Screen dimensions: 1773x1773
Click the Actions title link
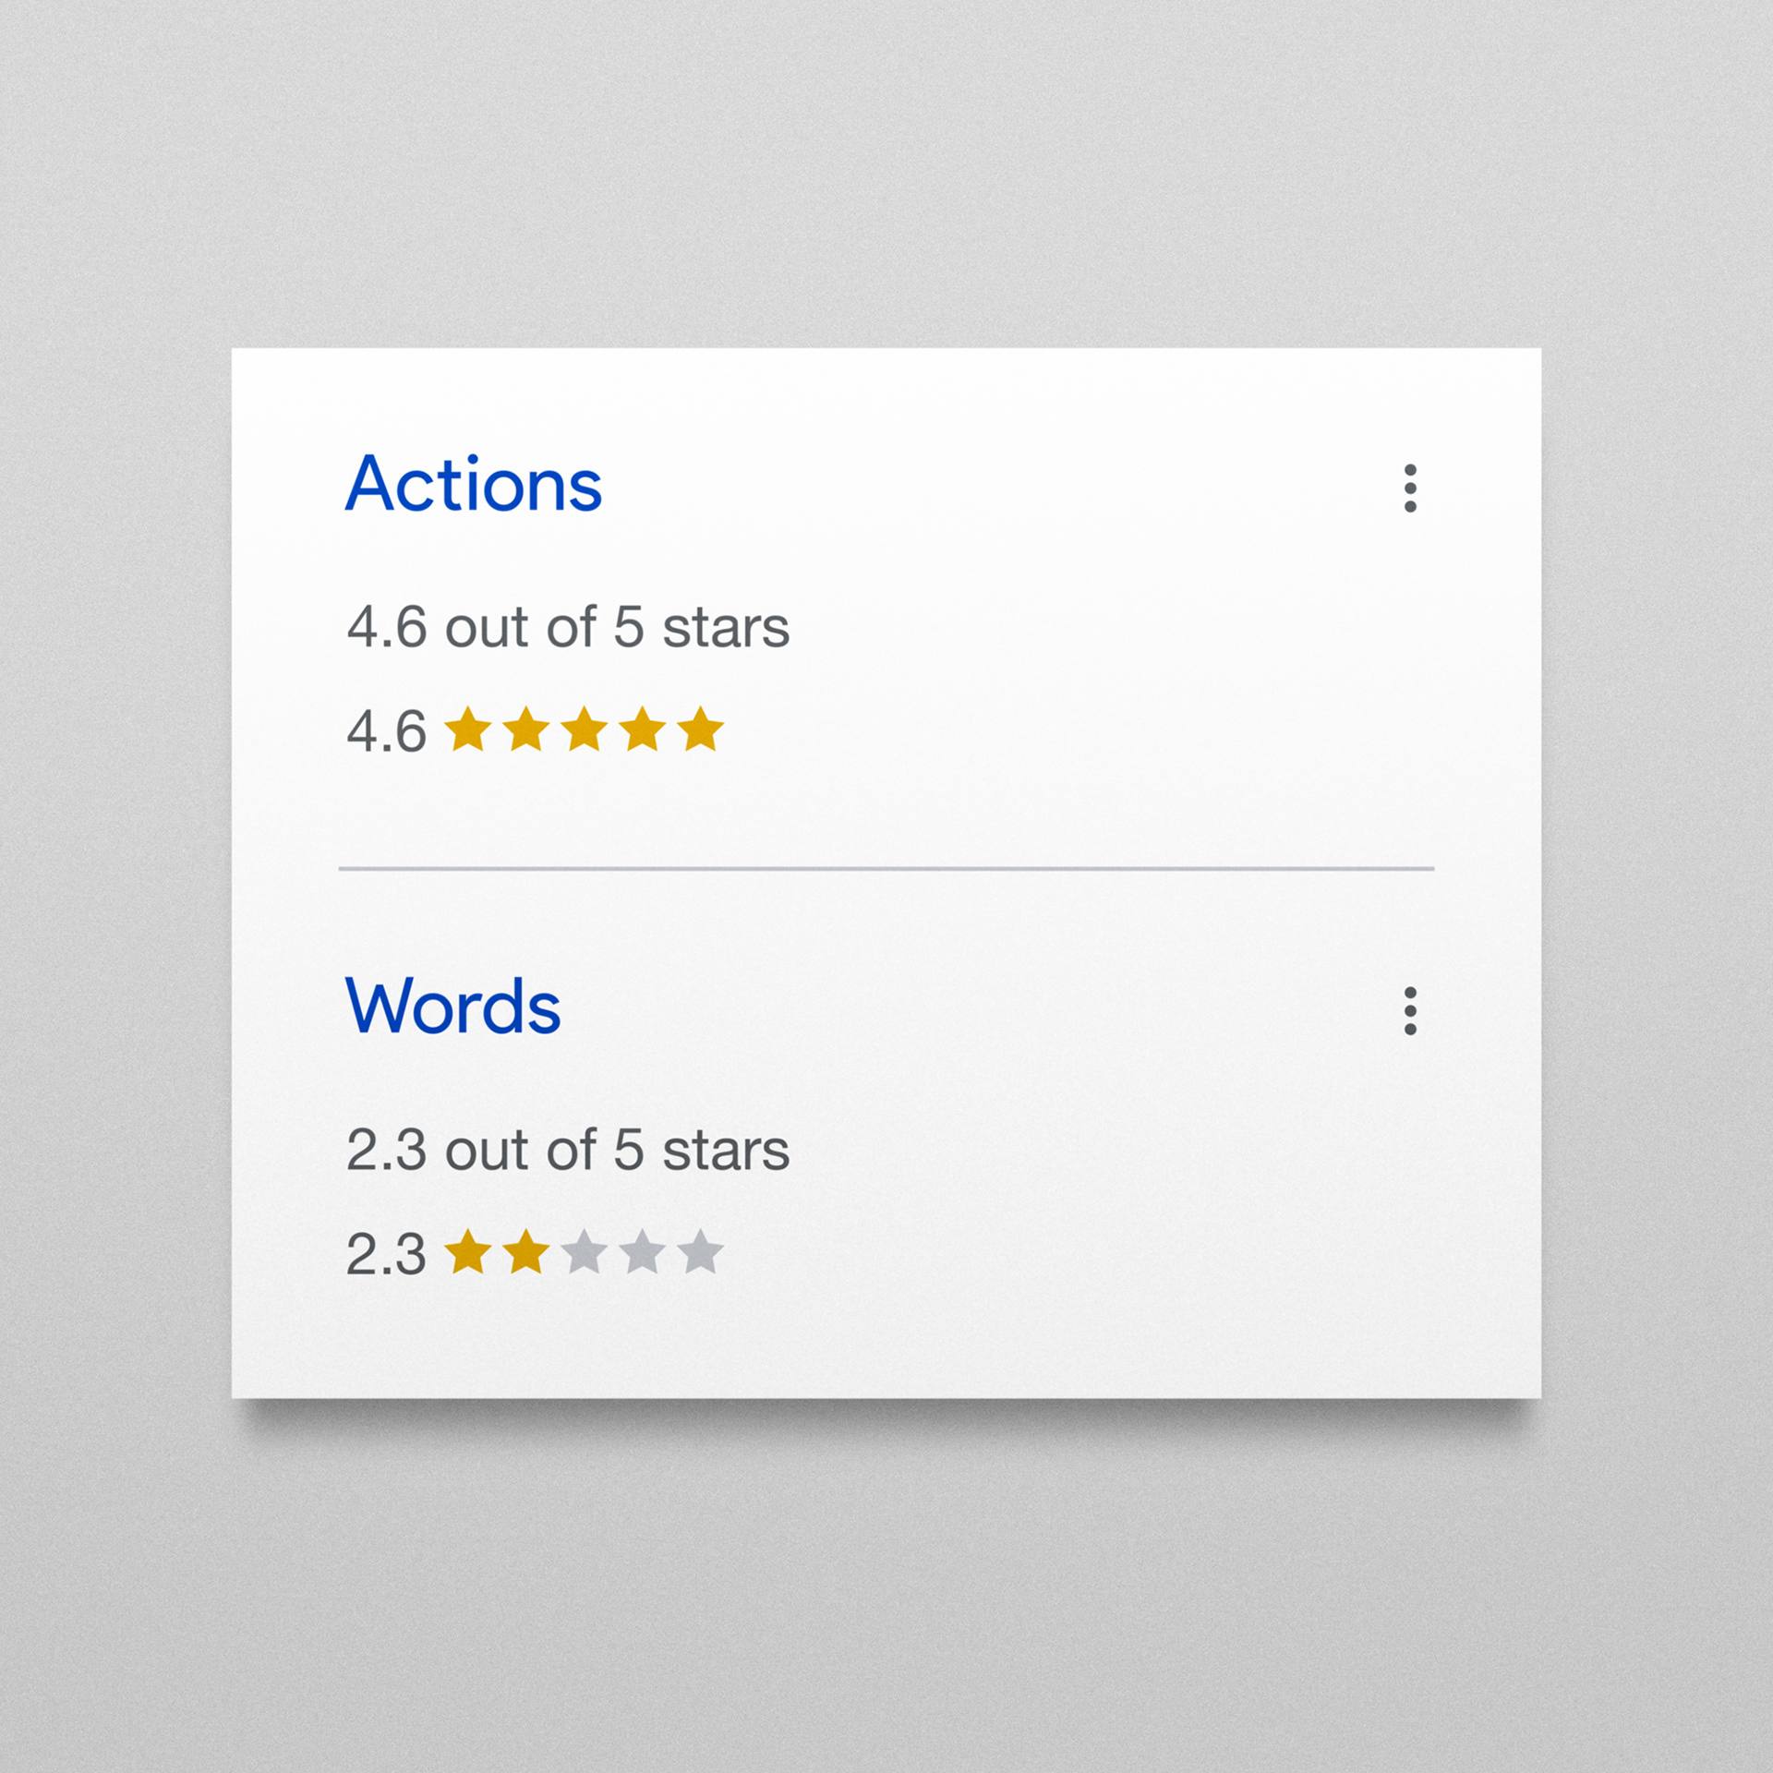473,485
